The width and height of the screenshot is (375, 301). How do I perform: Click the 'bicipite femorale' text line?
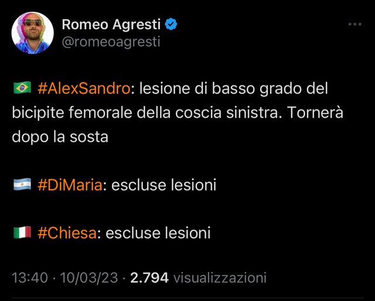178,112
